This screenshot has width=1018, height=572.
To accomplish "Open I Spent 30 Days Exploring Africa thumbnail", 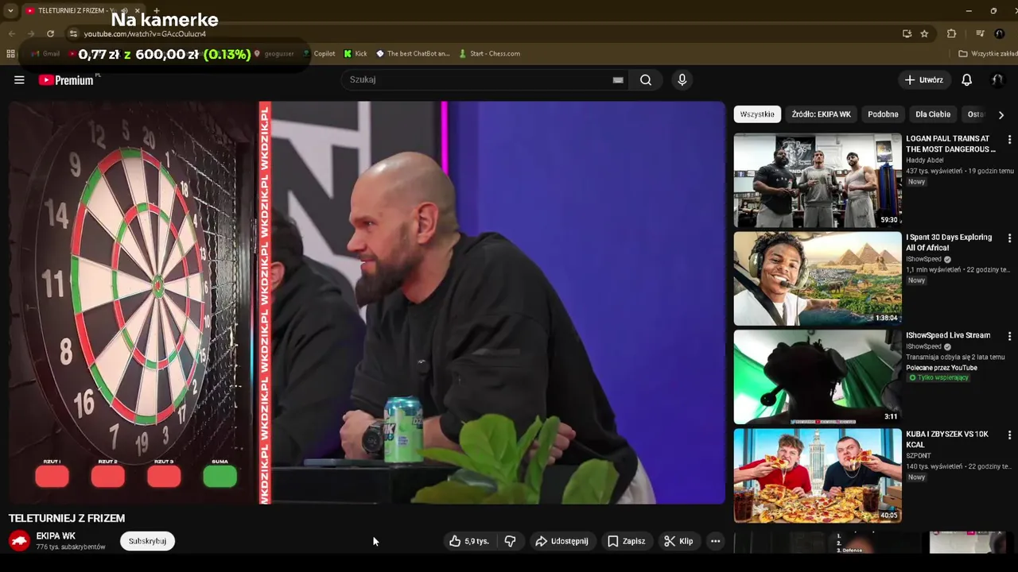I will (x=818, y=279).
